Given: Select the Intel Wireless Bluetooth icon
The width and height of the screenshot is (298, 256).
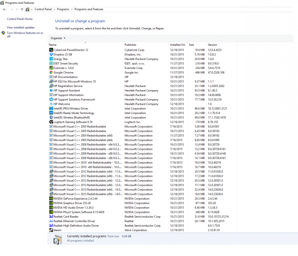Looking at the screenshot, I should coord(51,117).
